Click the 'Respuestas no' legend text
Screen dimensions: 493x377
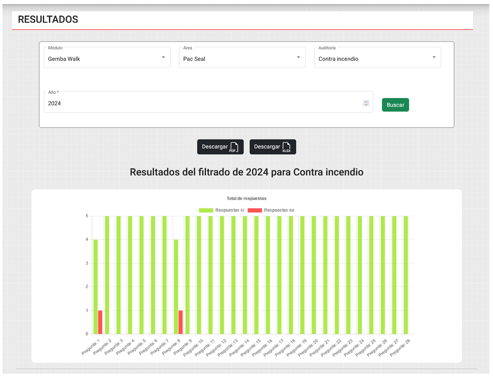279,210
